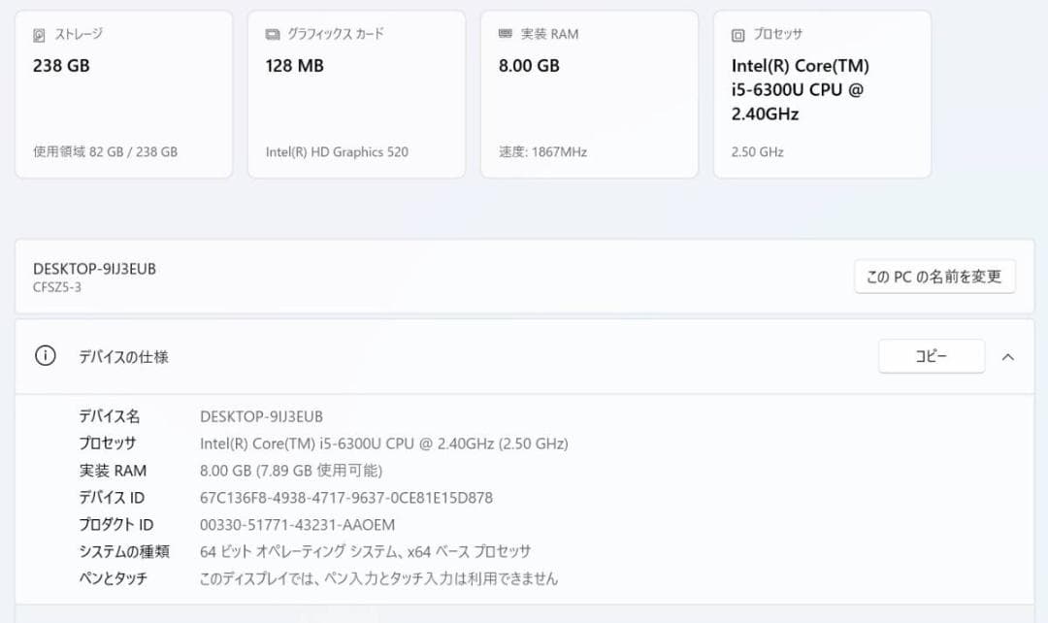The width and height of the screenshot is (1048, 623).
Task: Click the プロセッサ CPU icon
Action: click(737, 34)
